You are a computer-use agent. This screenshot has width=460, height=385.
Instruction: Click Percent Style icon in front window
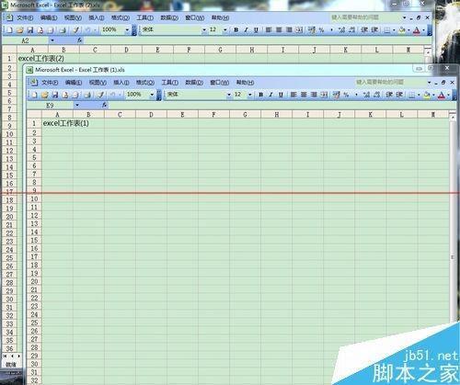pyautogui.click(x=346, y=95)
